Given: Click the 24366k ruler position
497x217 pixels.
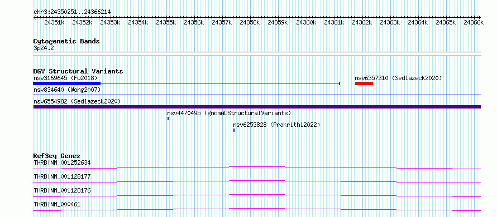Looking at the screenshot, I should tap(474, 22).
